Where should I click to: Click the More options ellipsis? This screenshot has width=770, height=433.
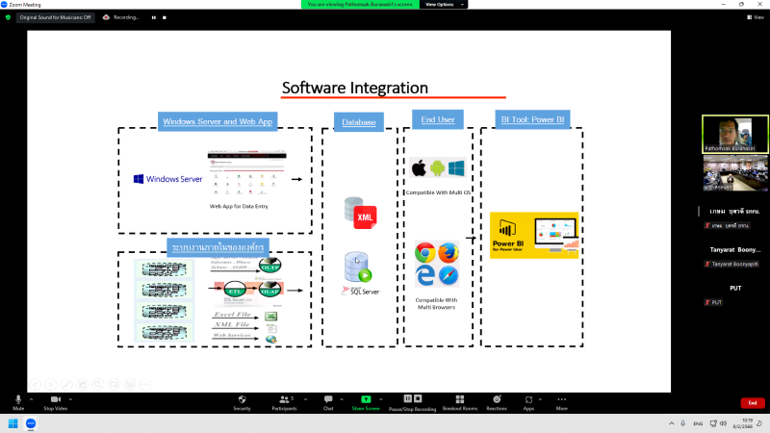[561, 400]
